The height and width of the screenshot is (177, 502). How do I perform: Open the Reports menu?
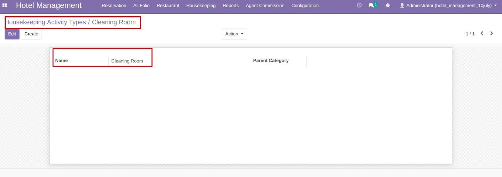pos(231,6)
